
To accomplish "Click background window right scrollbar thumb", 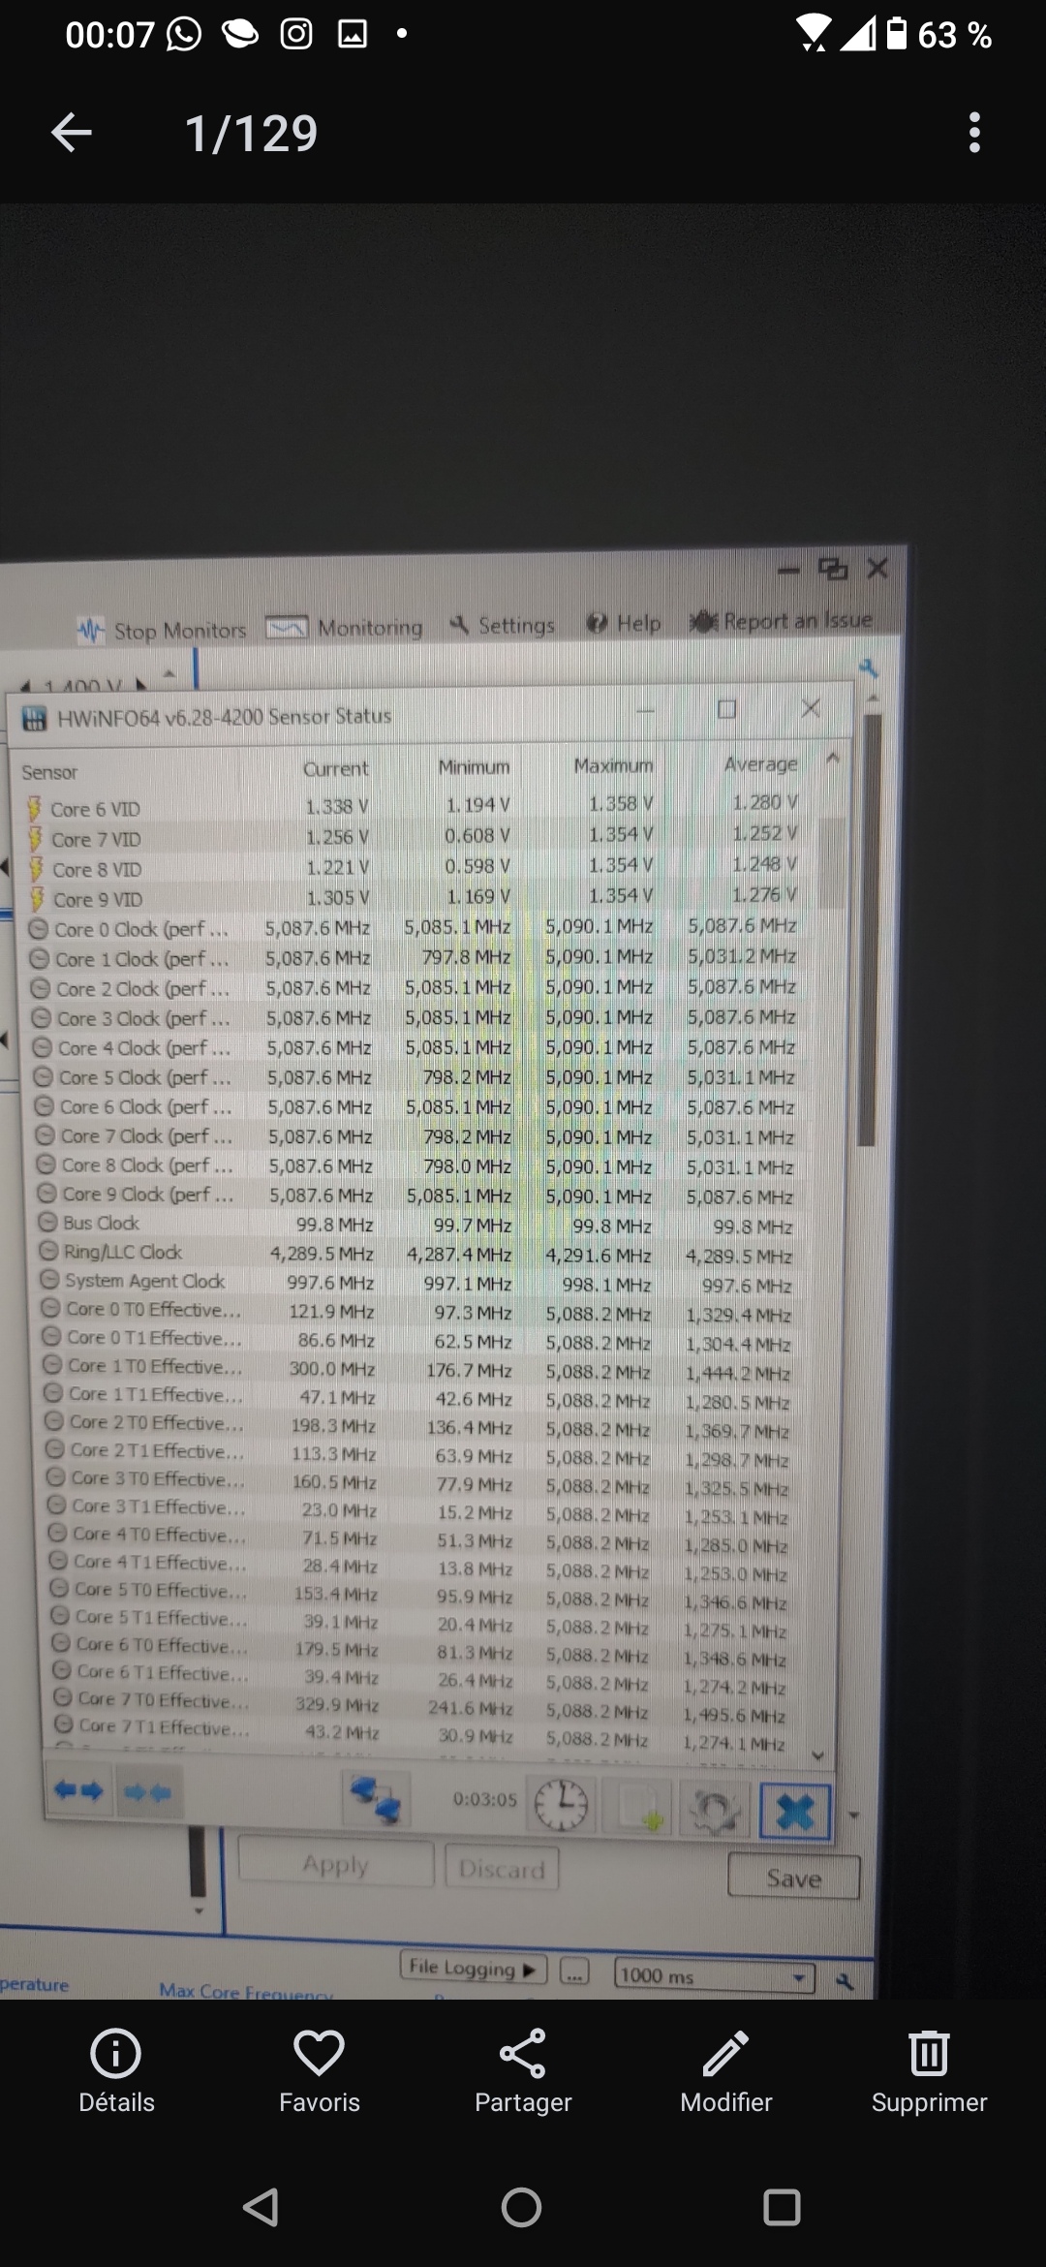I will (867, 930).
